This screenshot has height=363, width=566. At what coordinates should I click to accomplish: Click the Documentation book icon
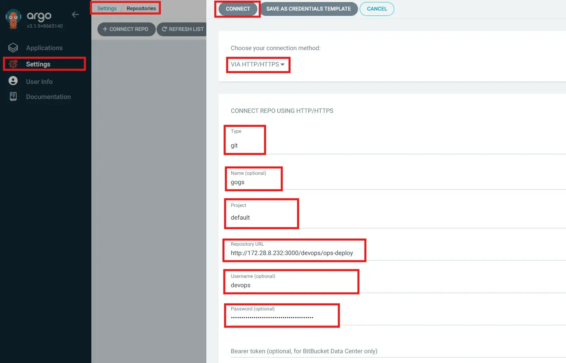coord(13,97)
